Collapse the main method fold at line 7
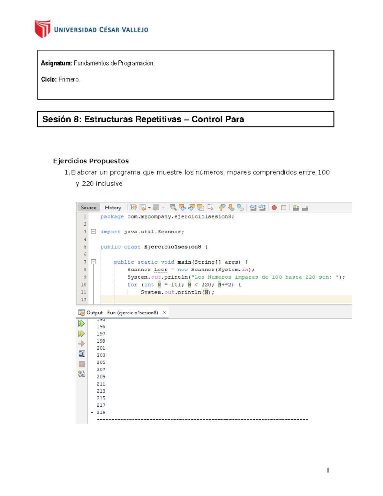The image size is (383, 496). tap(94, 262)
